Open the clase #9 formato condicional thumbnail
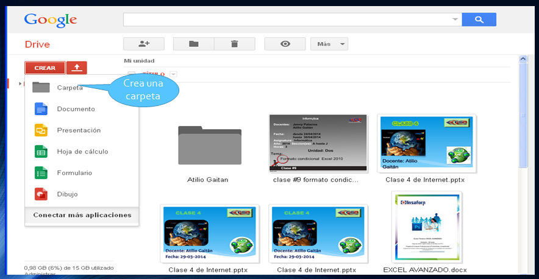539x279 pixels. tap(318, 143)
